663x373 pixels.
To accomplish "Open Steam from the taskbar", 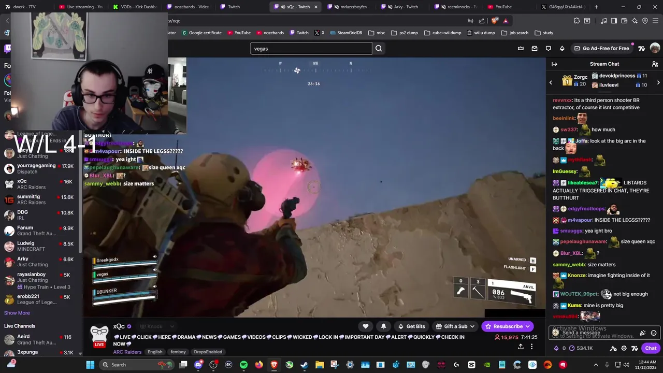I will (304, 365).
